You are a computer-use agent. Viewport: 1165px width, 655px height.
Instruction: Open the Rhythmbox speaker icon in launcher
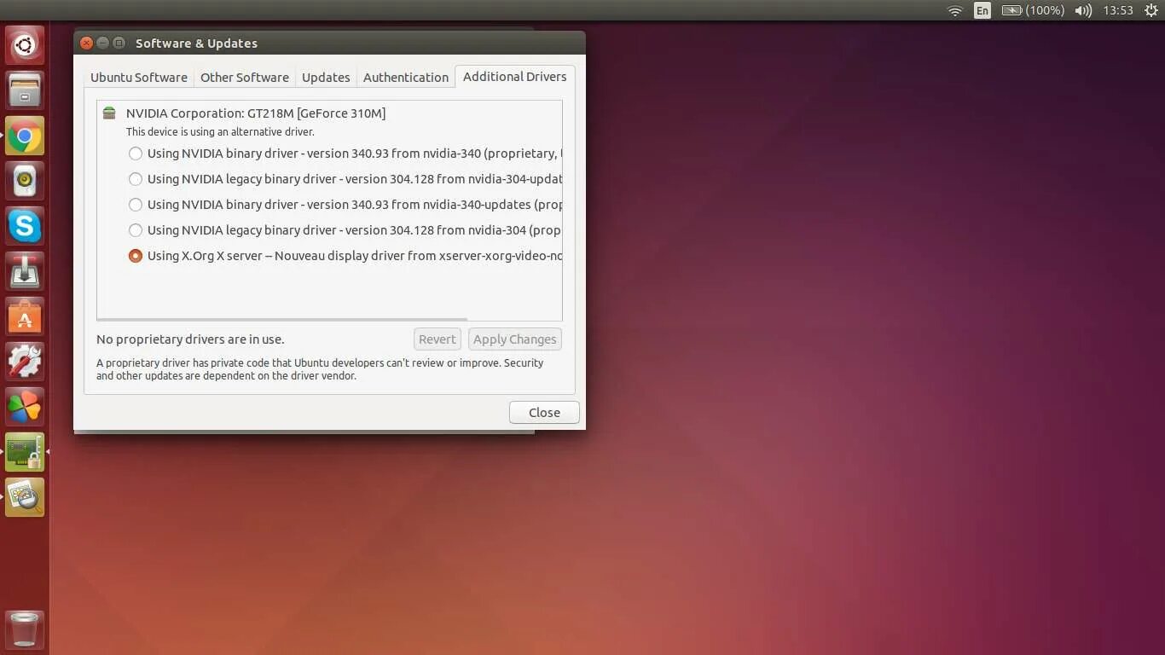coord(25,181)
